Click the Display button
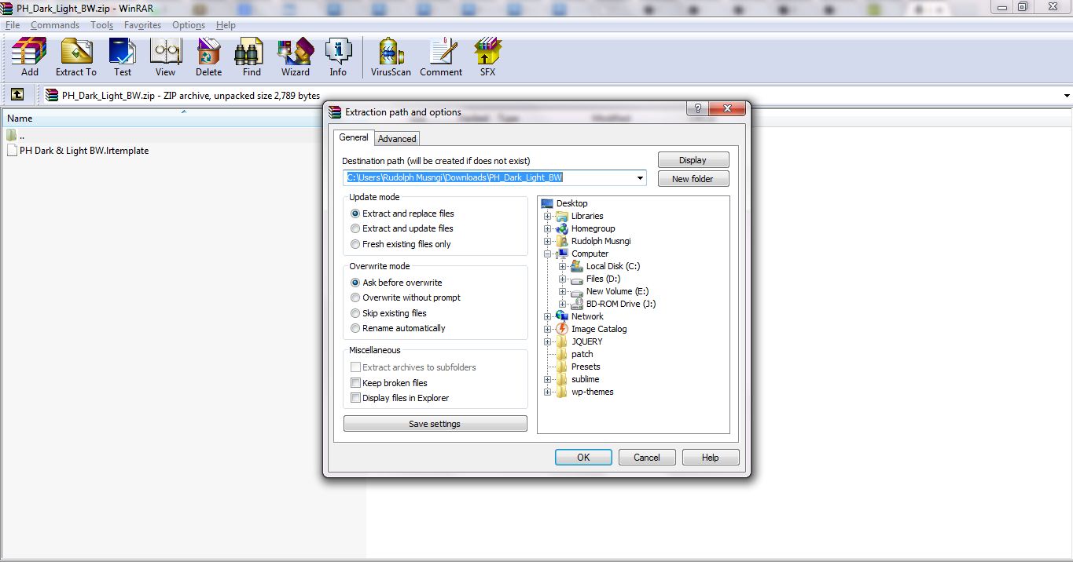 point(693,160)
